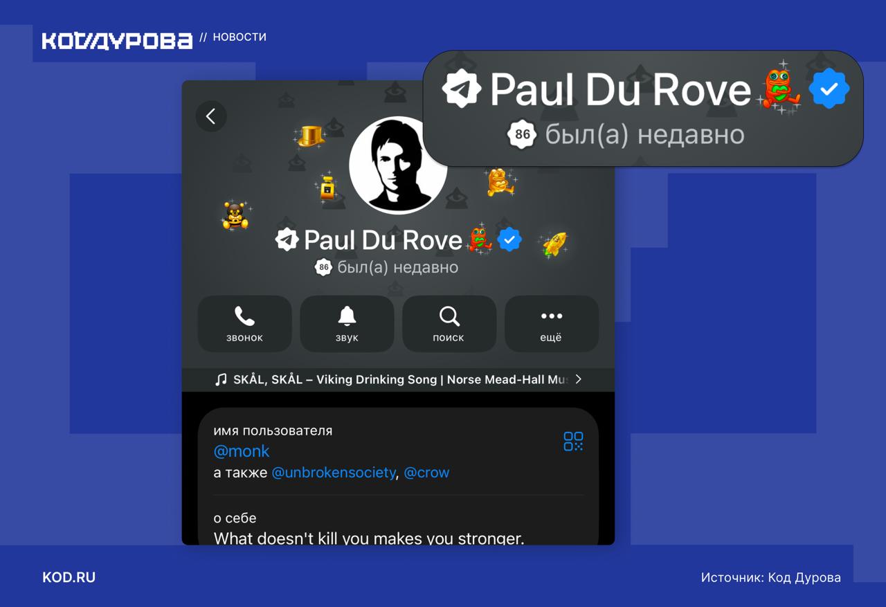Click the golden perfume bottle gift
This screenshot has height=607, width=886.
327,187
